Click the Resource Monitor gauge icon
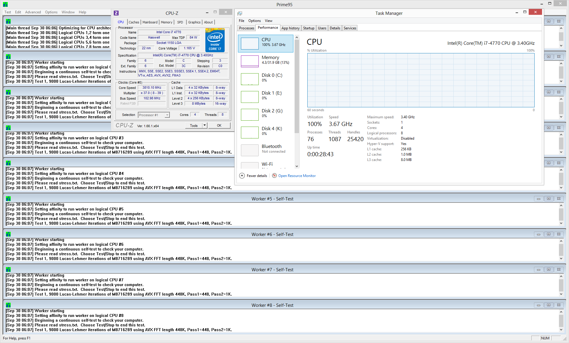 [274, 176]
